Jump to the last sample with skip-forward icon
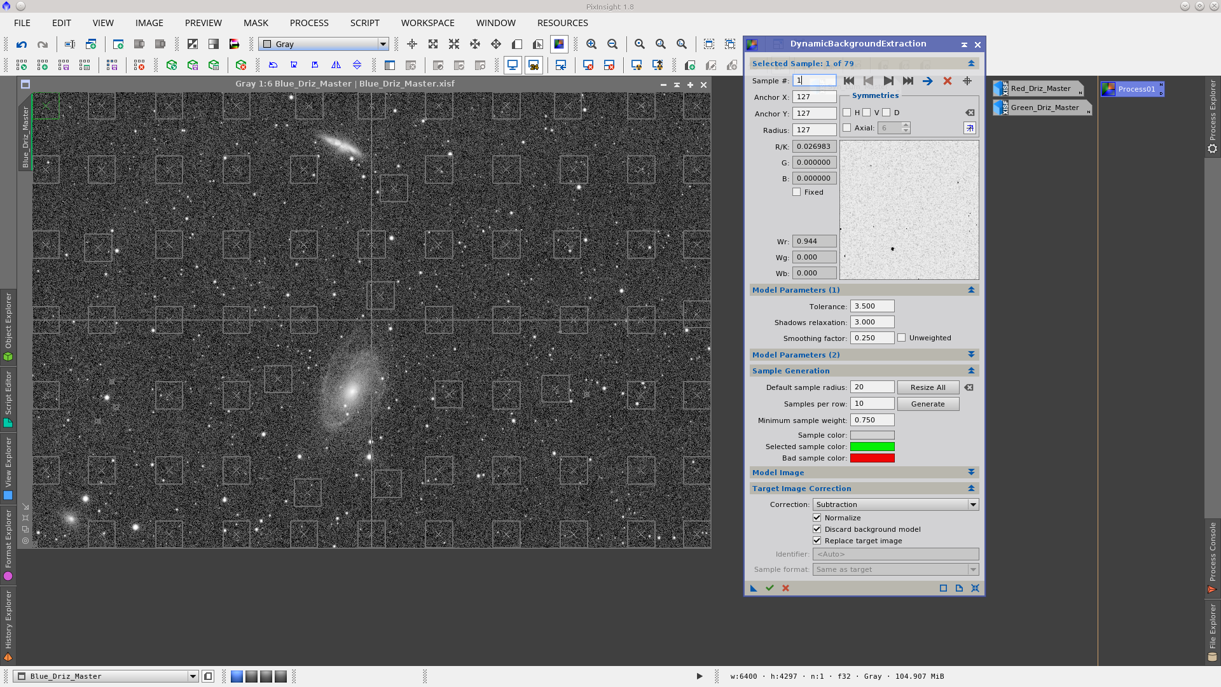The width and height of the screenshot is (1221, 687). [908, 81]
